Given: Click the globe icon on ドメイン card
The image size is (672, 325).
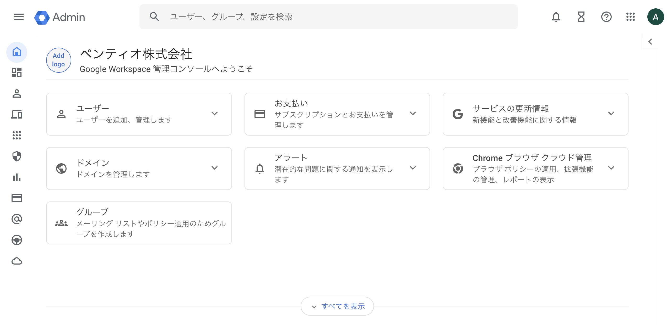Looking at the screenshot, I should pyautogui.click(x=61, y=169).
